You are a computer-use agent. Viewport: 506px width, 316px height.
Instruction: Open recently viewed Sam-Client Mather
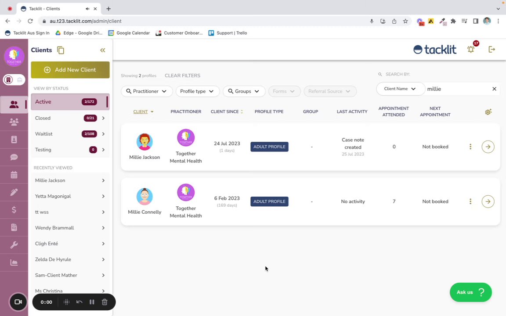[x=70, y=275]
